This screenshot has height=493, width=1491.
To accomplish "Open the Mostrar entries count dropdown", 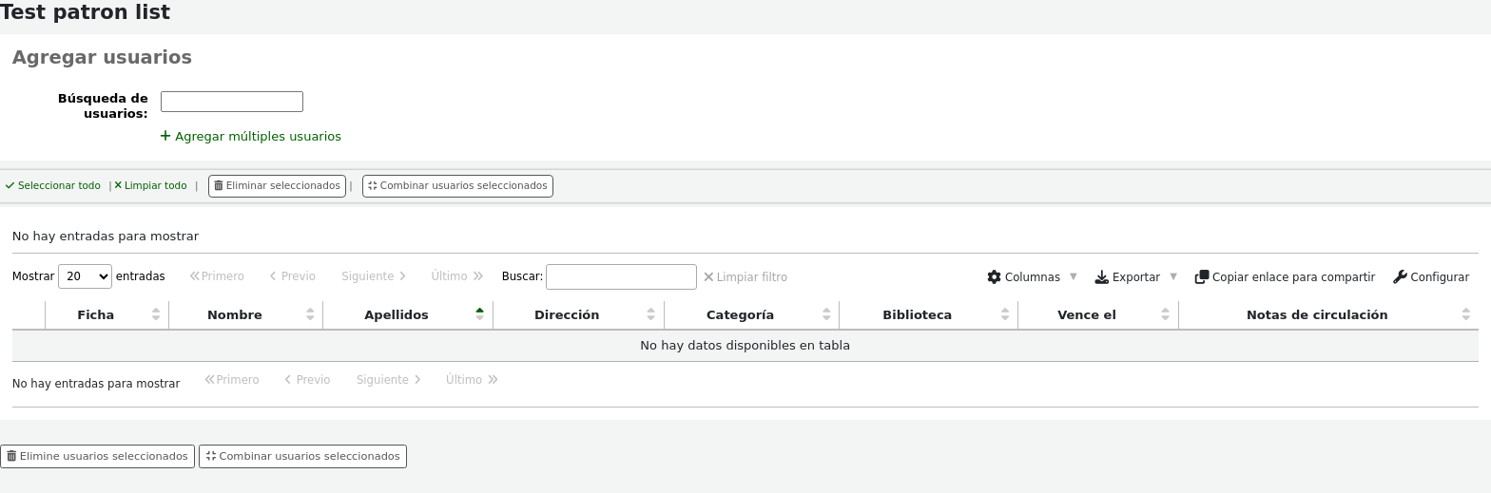I will (85, 276).
